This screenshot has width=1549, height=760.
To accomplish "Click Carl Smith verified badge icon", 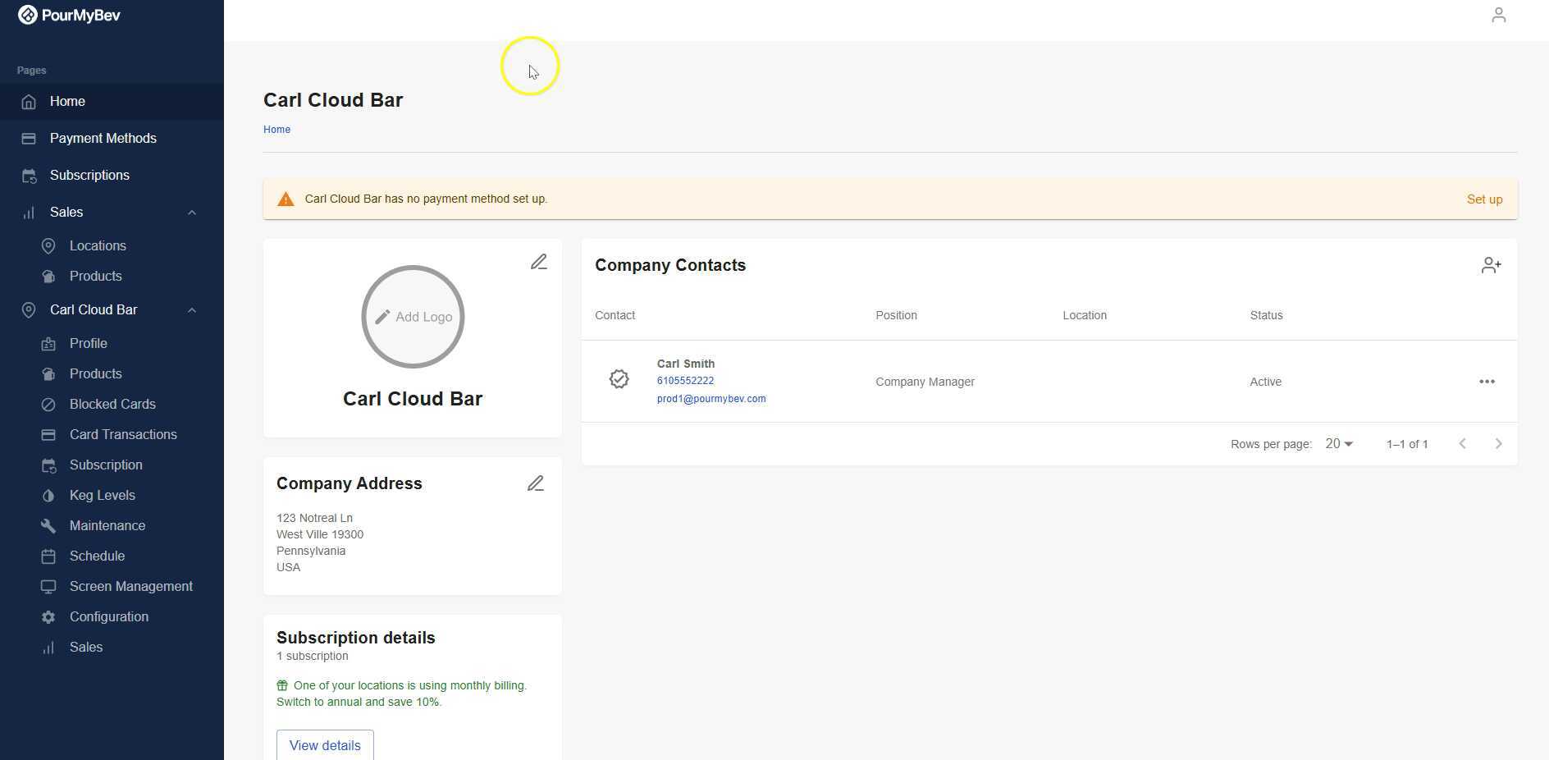I will [x=619, y=378].
